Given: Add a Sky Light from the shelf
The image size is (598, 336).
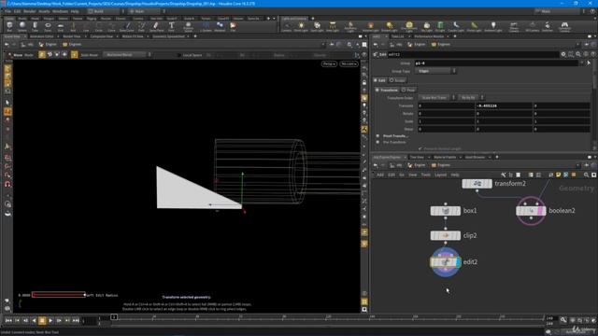Looking at the screenshot, I should [x=427, y=27].
